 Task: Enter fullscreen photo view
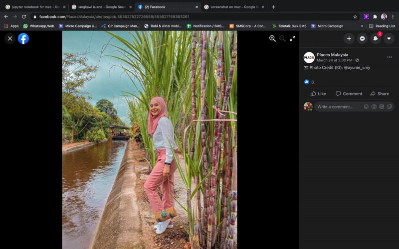point(293,38)
